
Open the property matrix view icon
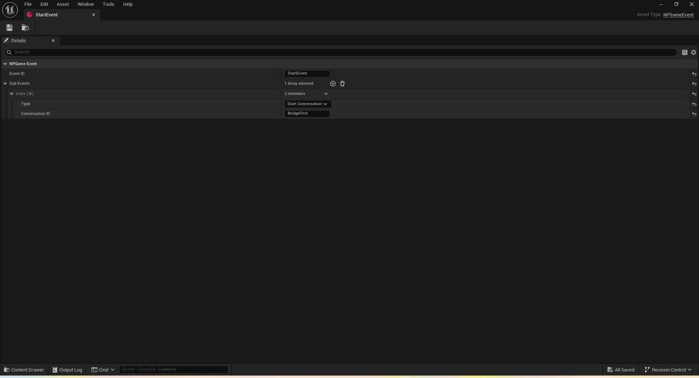684,52
